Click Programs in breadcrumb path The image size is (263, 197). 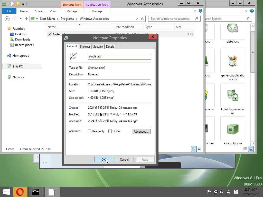pos(68,19)
